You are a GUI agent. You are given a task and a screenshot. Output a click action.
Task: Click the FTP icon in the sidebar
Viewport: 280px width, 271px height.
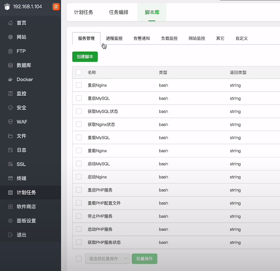[x=11, y=51]
